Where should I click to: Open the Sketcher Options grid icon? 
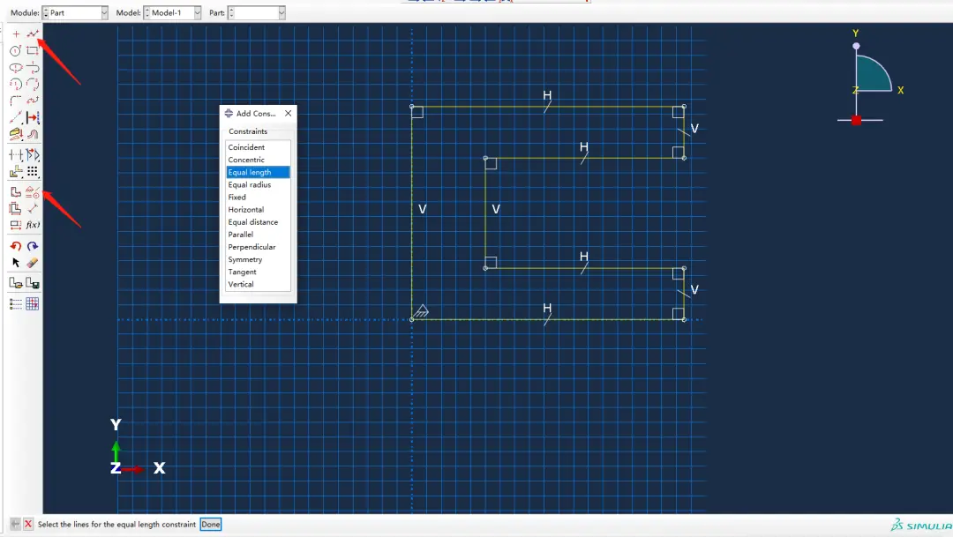(33, 303)
